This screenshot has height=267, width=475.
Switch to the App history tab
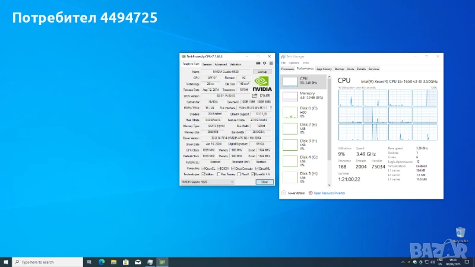point(324,69)
